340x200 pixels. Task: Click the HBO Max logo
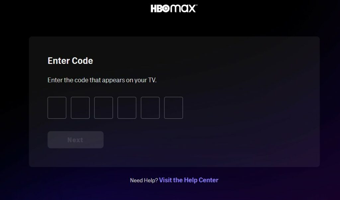[x=174, y=9]
